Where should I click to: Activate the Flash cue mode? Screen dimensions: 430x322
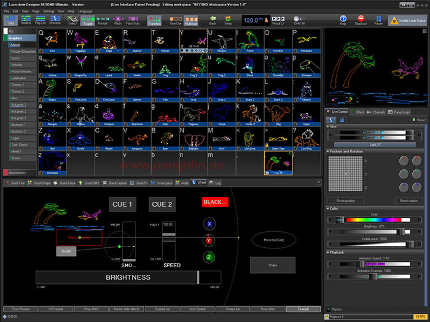click(118, 20)
